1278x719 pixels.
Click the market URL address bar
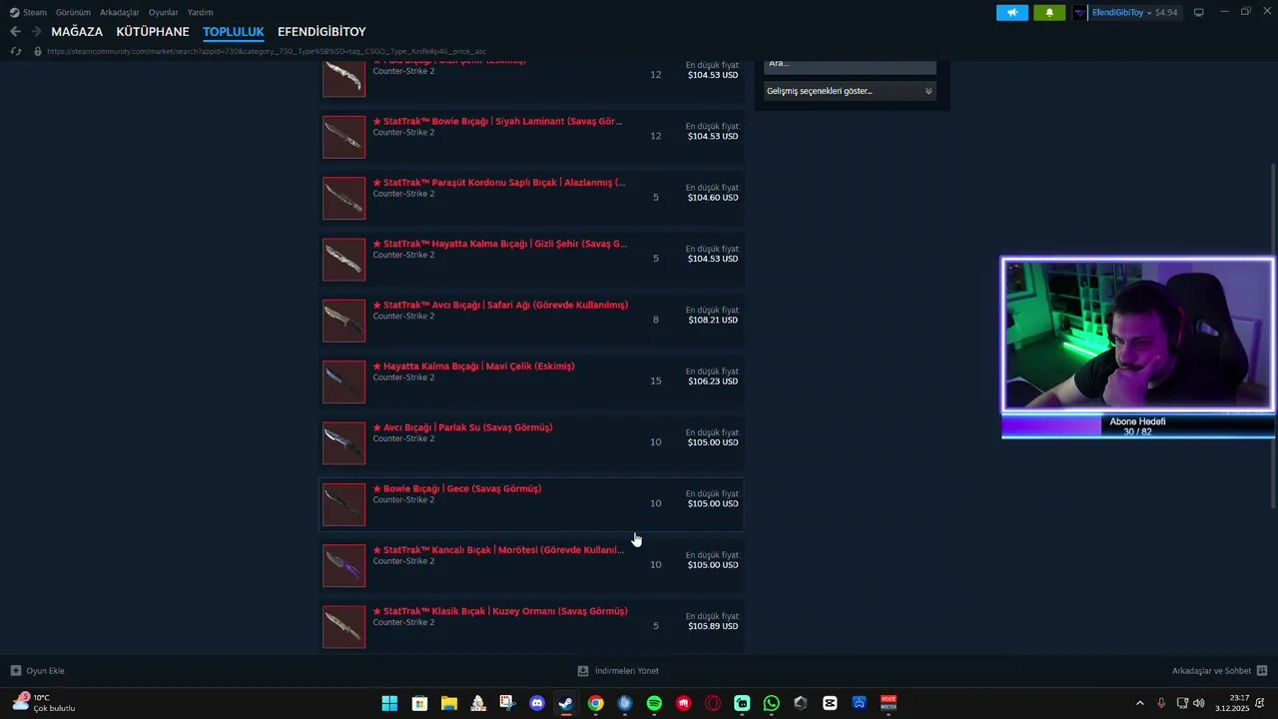point(267,51)
